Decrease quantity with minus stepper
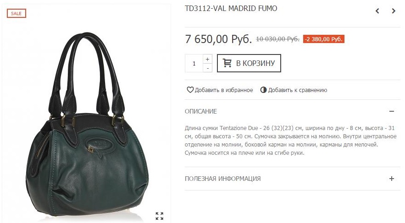 [x=207, y=68]
